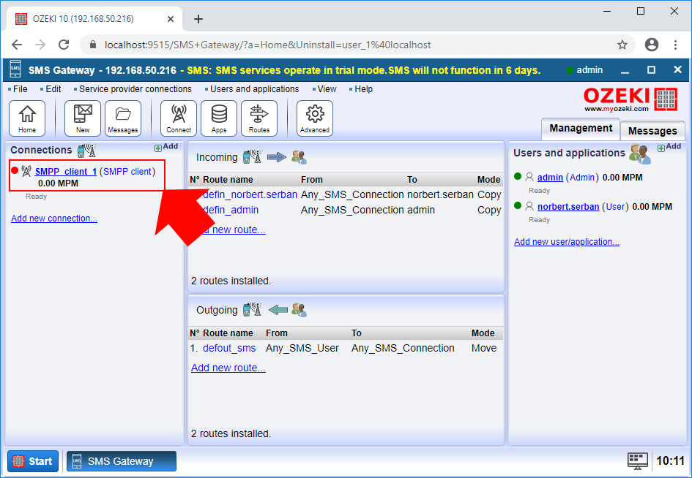Click the Add new connection link
692x478 pixels.
(x=54, y=218)
